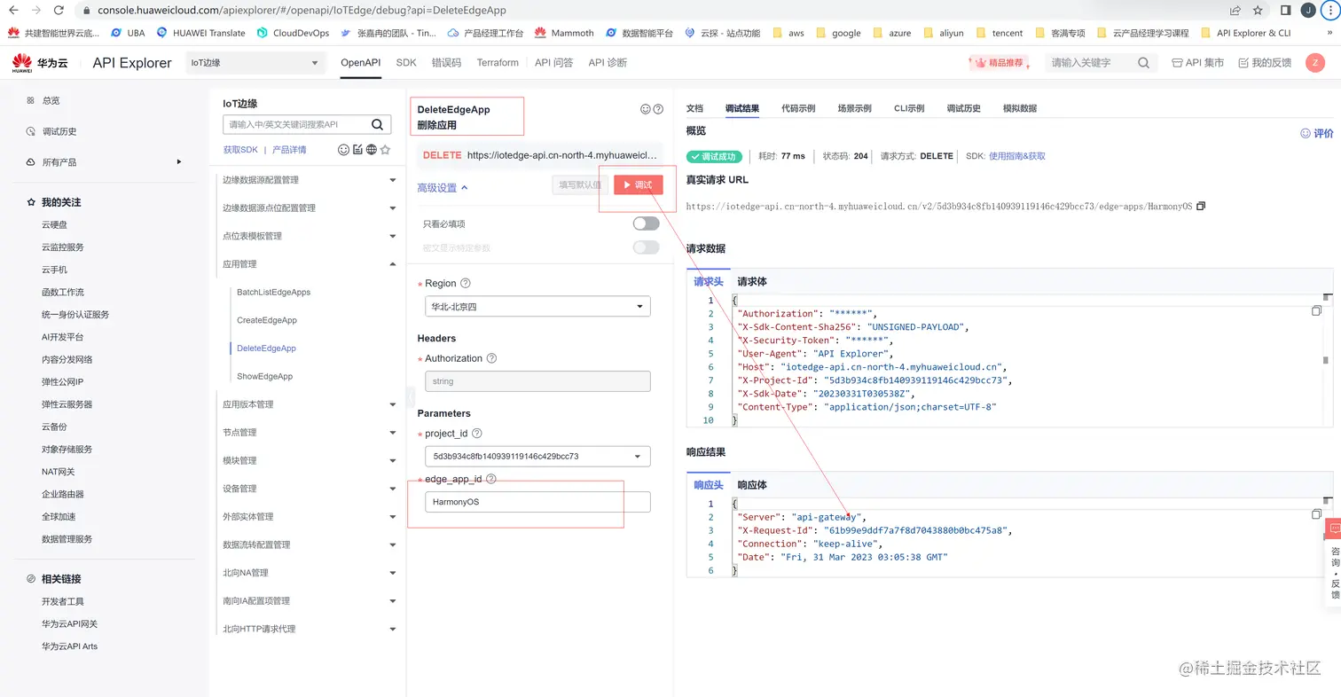Reload the page in the browser

point(58,11)
